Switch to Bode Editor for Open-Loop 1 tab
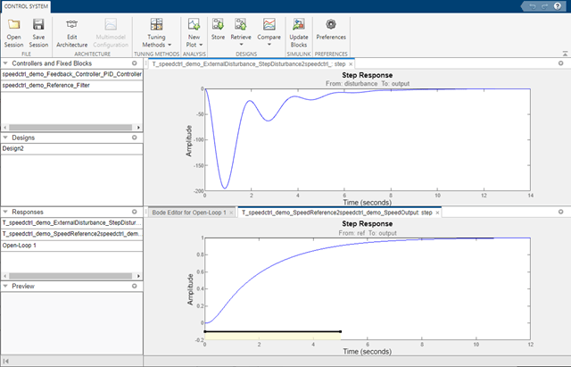 189,213
